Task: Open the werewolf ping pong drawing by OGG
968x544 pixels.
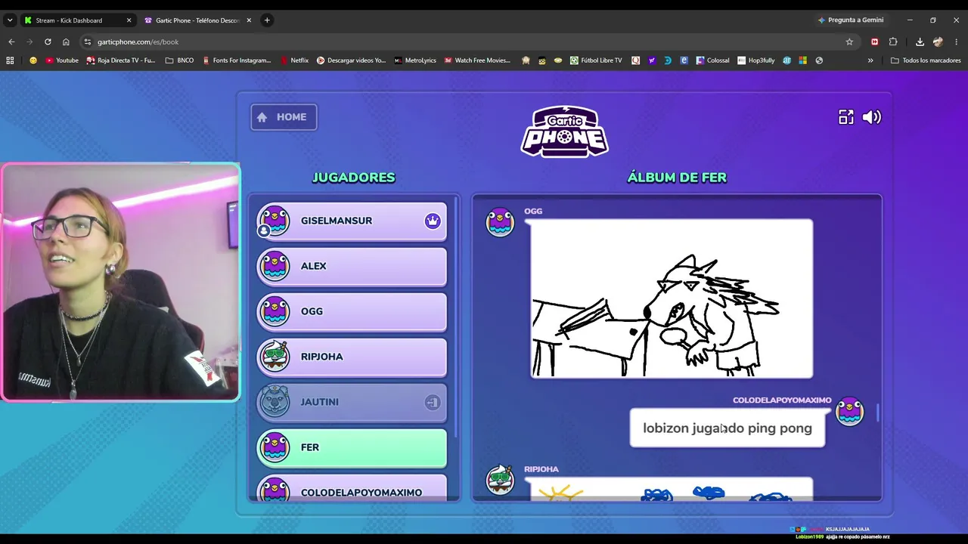Action: pyautogui.click(x=672, y=298)
